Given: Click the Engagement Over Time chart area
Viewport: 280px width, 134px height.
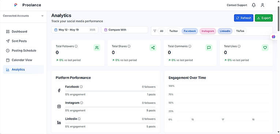Looking at the screenshot, I should click(x=219, y=103).
